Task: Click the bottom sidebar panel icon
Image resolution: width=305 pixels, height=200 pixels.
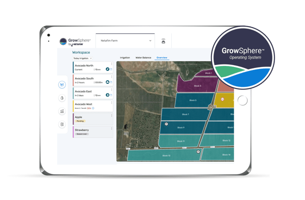Action: click(62, 125)
